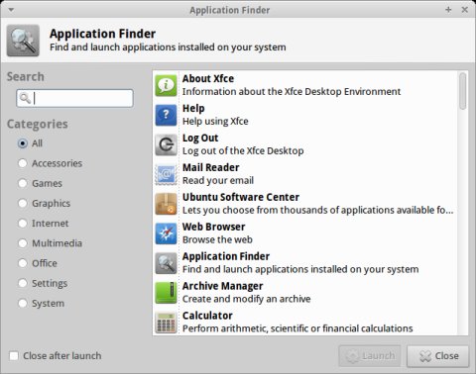Image resolution: width=476 pixels, height=374 pixels.
Task: Click the Mail Reader stamp icon
Action: point(166,174)
